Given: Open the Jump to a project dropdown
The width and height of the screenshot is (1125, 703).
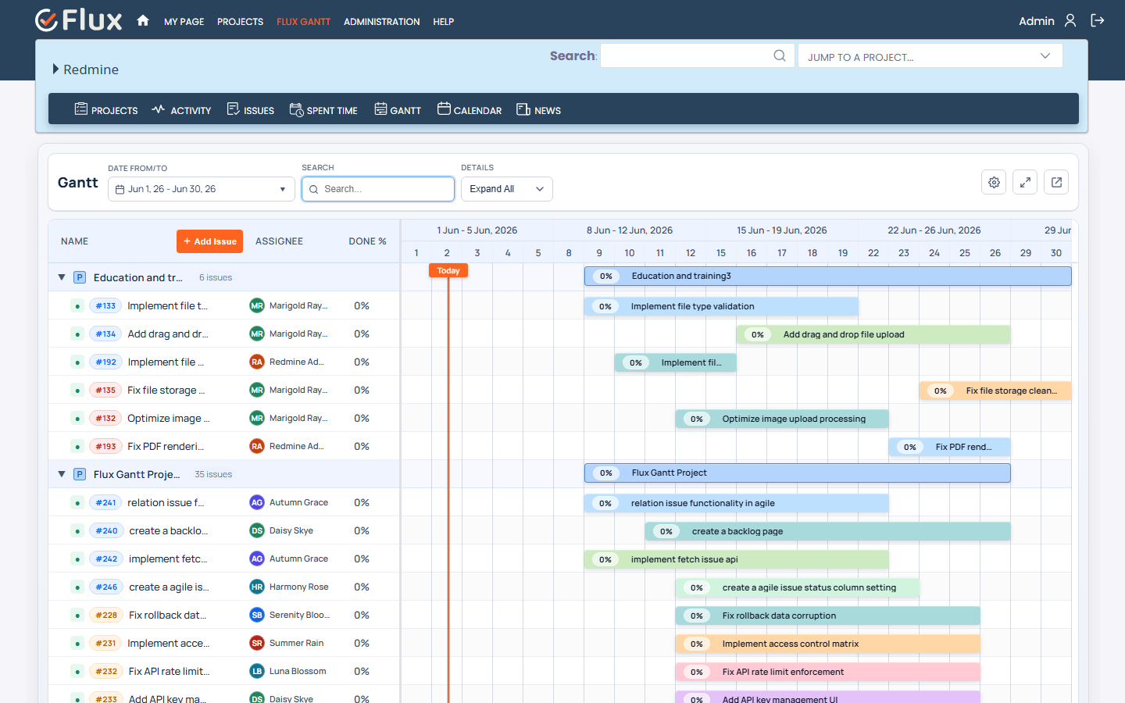Looking at the screenshot, I should pyautogui.click(x=930, y=55).
